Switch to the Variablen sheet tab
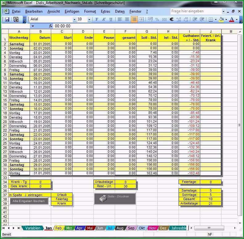 pos(33,228)
